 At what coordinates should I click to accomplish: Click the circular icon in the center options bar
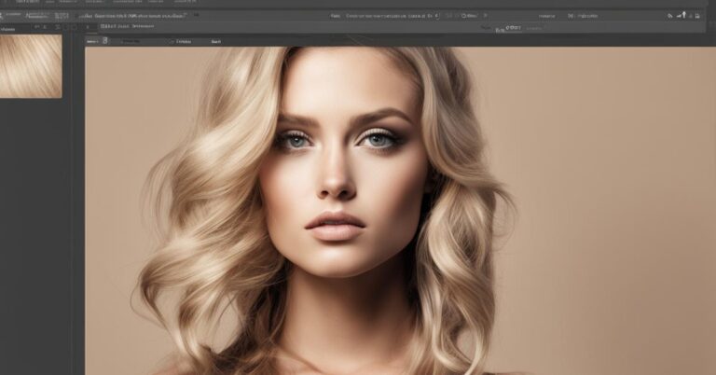(448, 16)
